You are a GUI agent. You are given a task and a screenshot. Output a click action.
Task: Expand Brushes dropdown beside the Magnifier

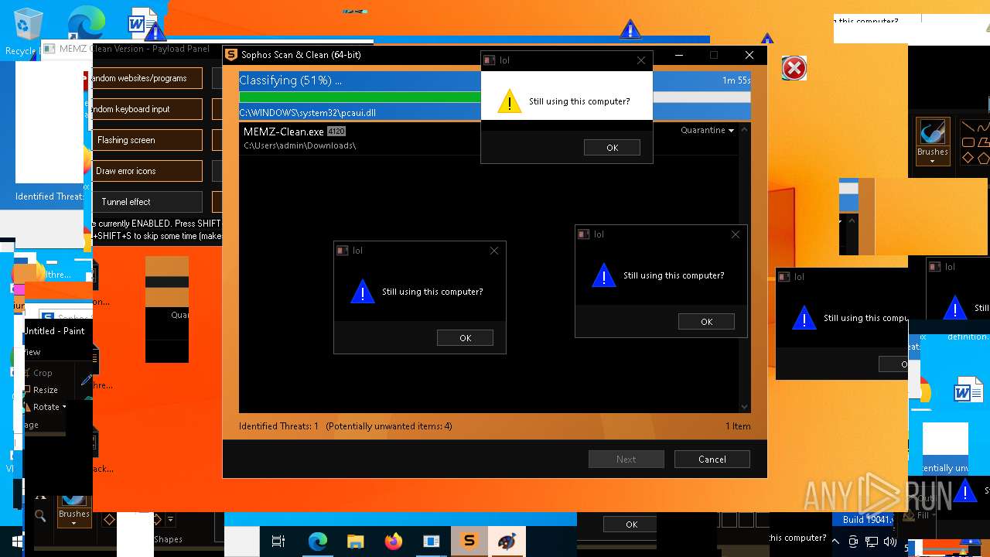click(73, 523)
